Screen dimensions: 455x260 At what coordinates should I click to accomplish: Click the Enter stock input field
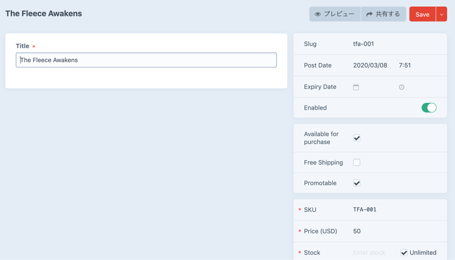tap(370, 253)
